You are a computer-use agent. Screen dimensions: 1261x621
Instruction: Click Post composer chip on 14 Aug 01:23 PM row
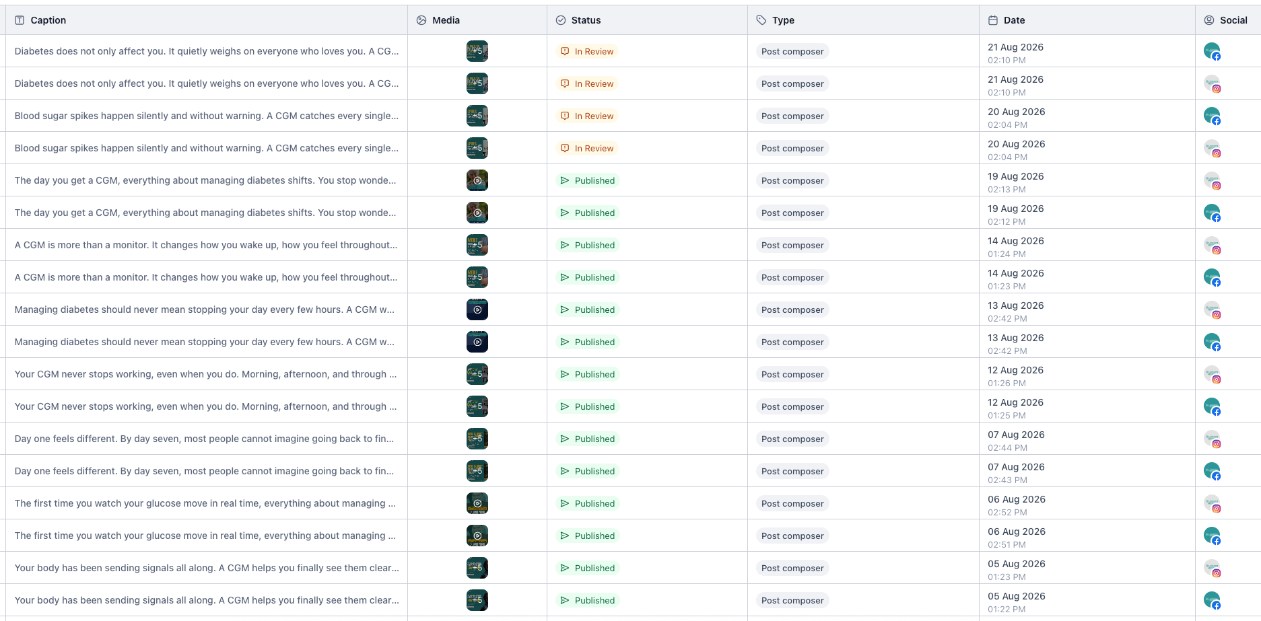pyautogui.click(x=792, y=277)
